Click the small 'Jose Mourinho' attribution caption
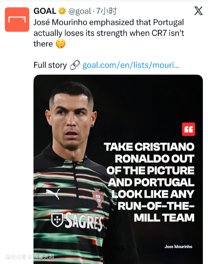This screenshot has width=208, height=264. click(178, 246)
